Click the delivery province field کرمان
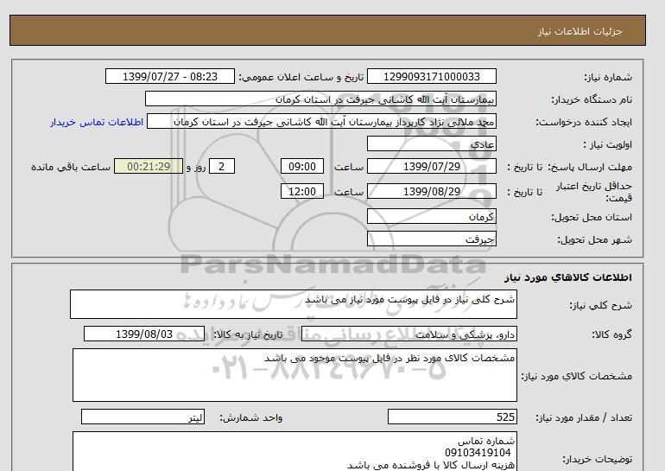This screenshot has width=665, height=471. pyautogui.click(x=431, y=216)
